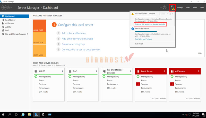The width and height of the screenshot is (206, 118).
Task: Open the Manage menu
Action: pyautogui.click(x=179, y=7)
